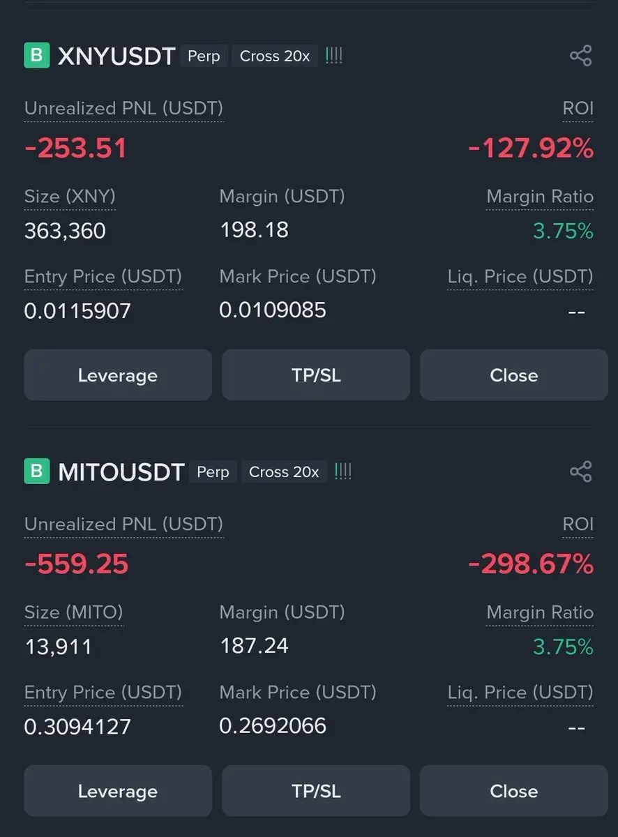
Task: Tap the ROI label on MITOUSDT
Action: [x=578, y=525]
